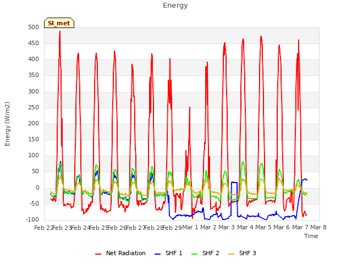Click the Feb 29 x-axis date label
Viewport: 352px width, 264px height.
click(172, 228)
